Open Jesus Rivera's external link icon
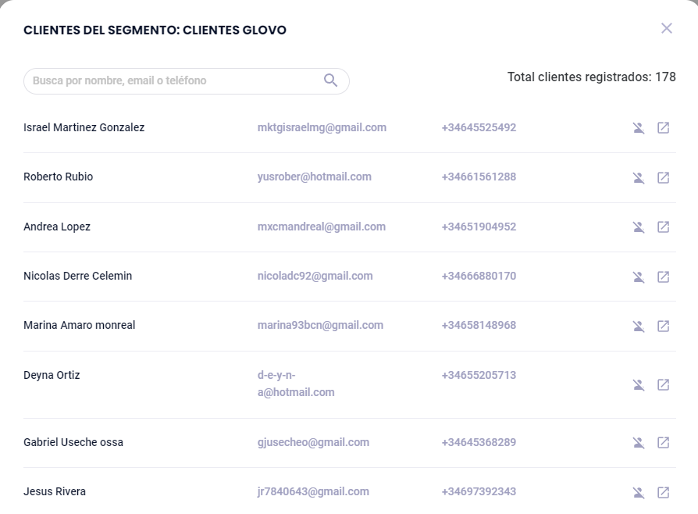698x514 pixels. pyautogui.click(x=663, y=492)
